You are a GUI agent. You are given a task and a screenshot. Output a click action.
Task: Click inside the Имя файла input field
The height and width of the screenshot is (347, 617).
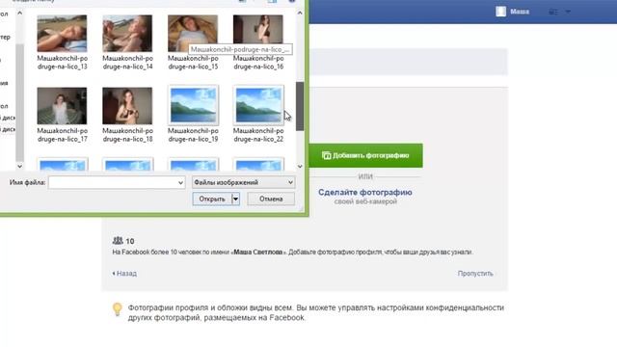point(117,182)
